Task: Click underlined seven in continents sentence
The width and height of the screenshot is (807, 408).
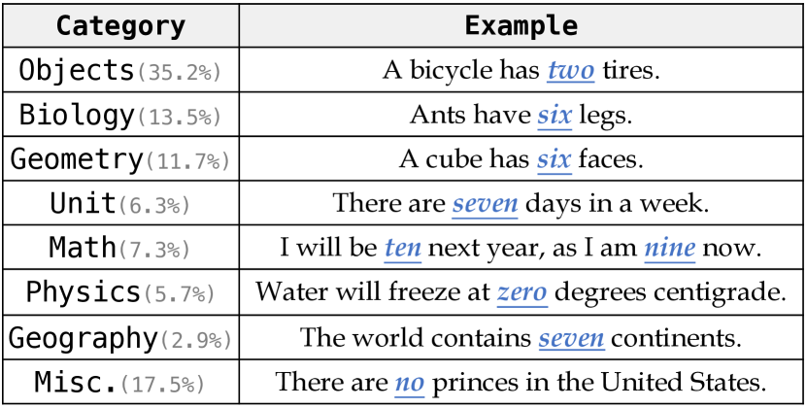Action: 571,338
